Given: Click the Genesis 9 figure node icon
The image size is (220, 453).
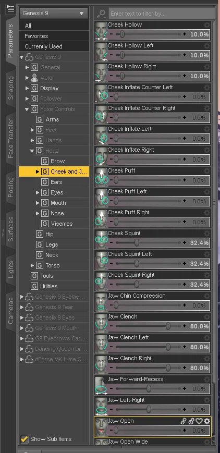Looking at the screenshot, I should [29, 57].
